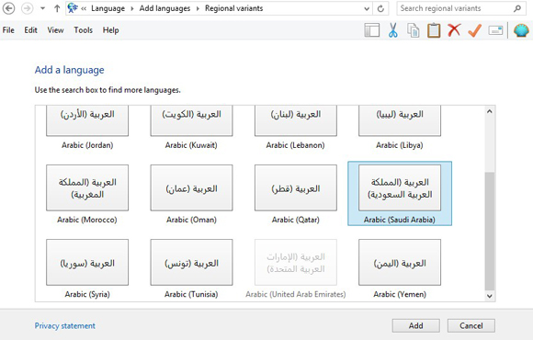533x340 pixels.
Task: Click the Copy toolbar icon
Action: 413,30
